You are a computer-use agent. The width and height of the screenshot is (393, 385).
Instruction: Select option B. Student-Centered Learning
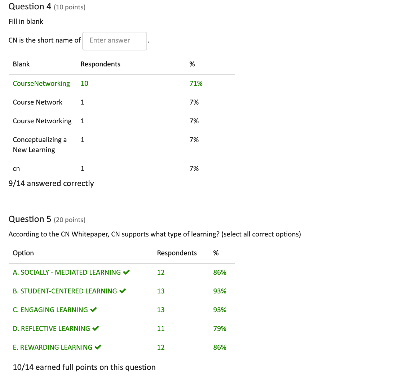click(65, 291)
